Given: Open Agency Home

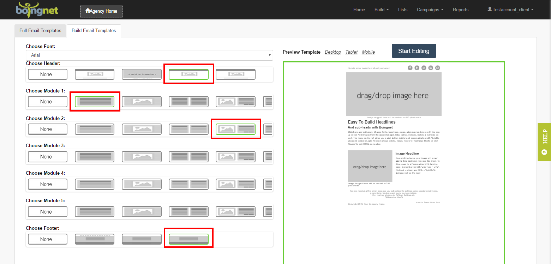Looking at the screenshot, I should (101, 11).
